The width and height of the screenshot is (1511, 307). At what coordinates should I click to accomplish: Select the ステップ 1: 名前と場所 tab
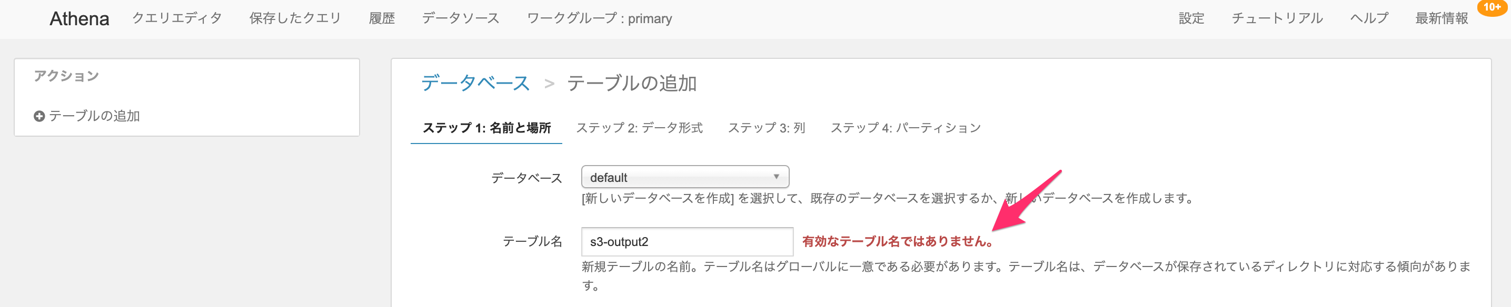coord(487,128)
